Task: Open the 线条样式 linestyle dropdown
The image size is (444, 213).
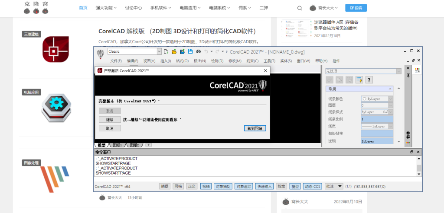Action: click(x=377, y=112)
